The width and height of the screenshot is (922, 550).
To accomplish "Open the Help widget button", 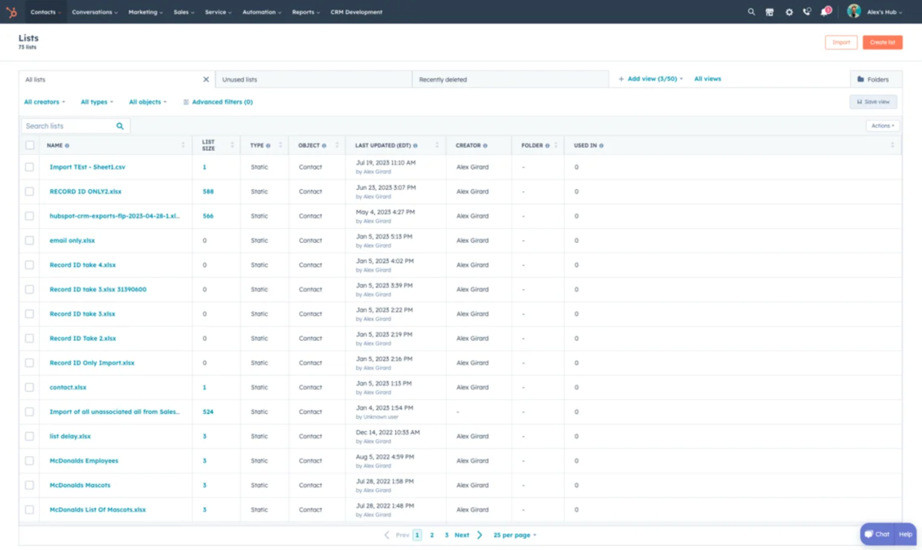I will click(x=905, y=534).
